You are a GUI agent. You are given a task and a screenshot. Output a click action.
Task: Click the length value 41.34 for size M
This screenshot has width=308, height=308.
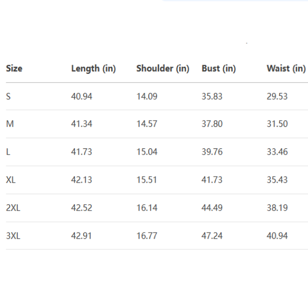click(x=82, y=124)
